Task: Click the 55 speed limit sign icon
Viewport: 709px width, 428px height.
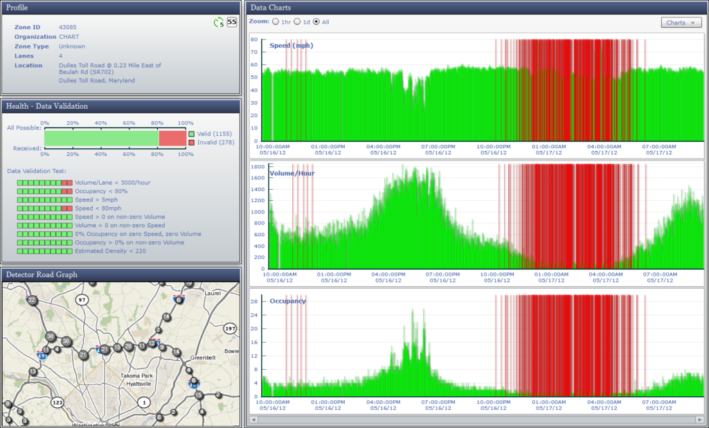Action: coord(232,21)
